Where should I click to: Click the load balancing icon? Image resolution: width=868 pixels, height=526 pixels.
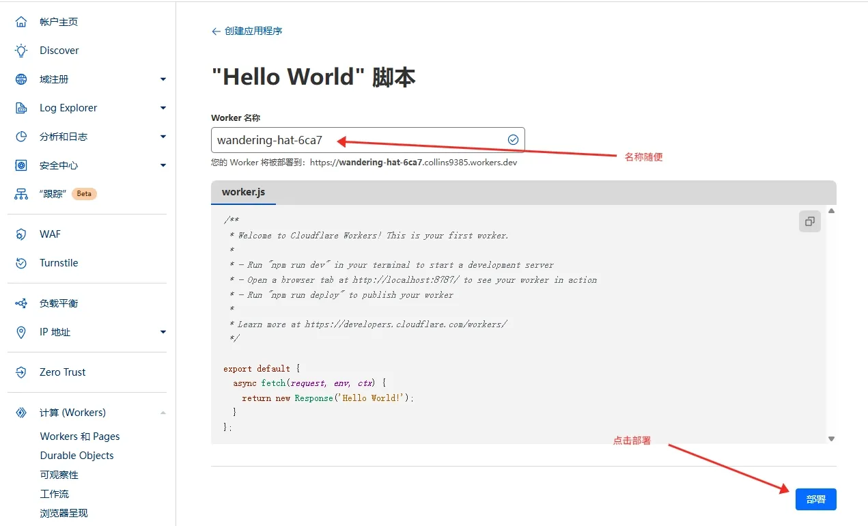[x=21, y=303]
